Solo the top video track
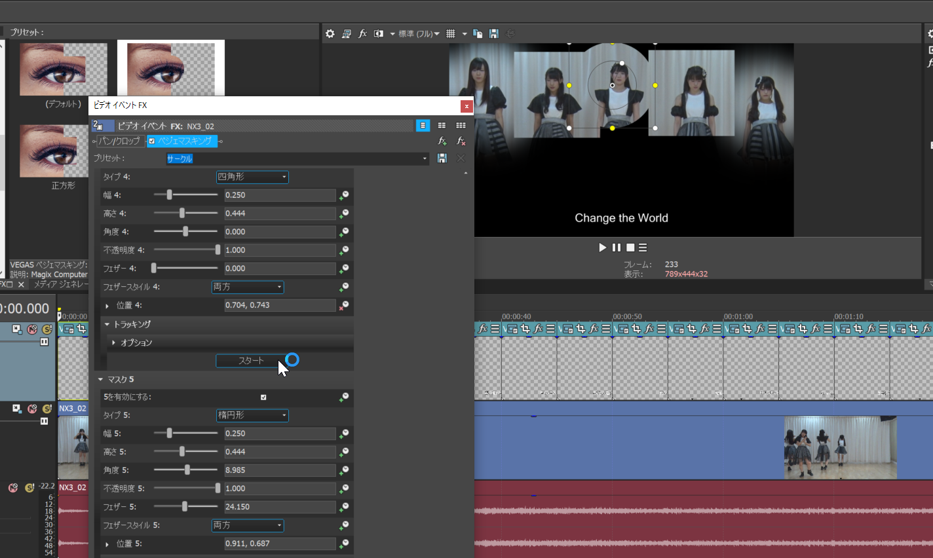This screenshot has width=933, height=558. 47,329
